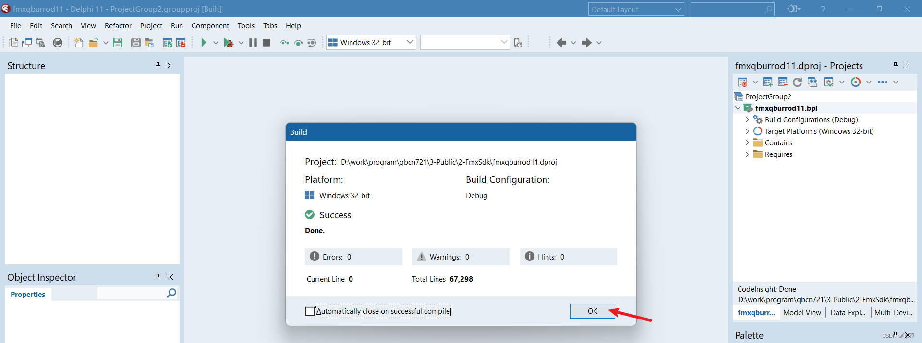Screen dimensions: 922x343
Task: Click the green Save icon
Action: [x=118, y=43]
